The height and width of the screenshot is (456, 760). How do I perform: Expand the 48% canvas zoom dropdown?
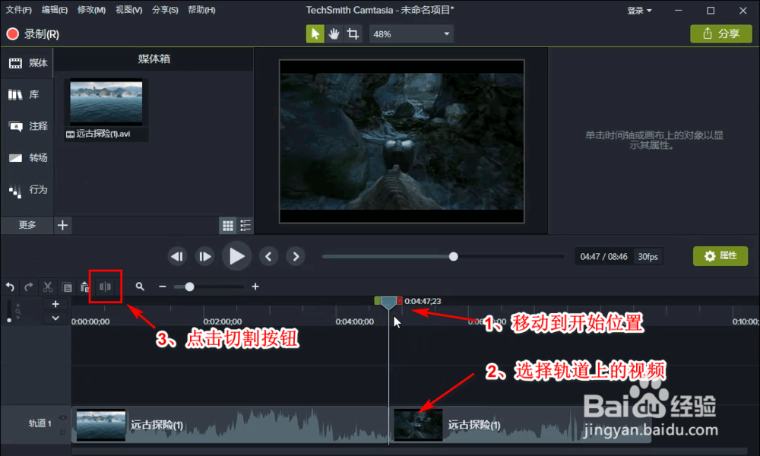[411, 34]
